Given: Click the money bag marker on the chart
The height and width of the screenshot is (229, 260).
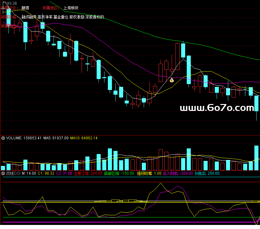Looking at the screenshot, I should click(x=171, y=80).
